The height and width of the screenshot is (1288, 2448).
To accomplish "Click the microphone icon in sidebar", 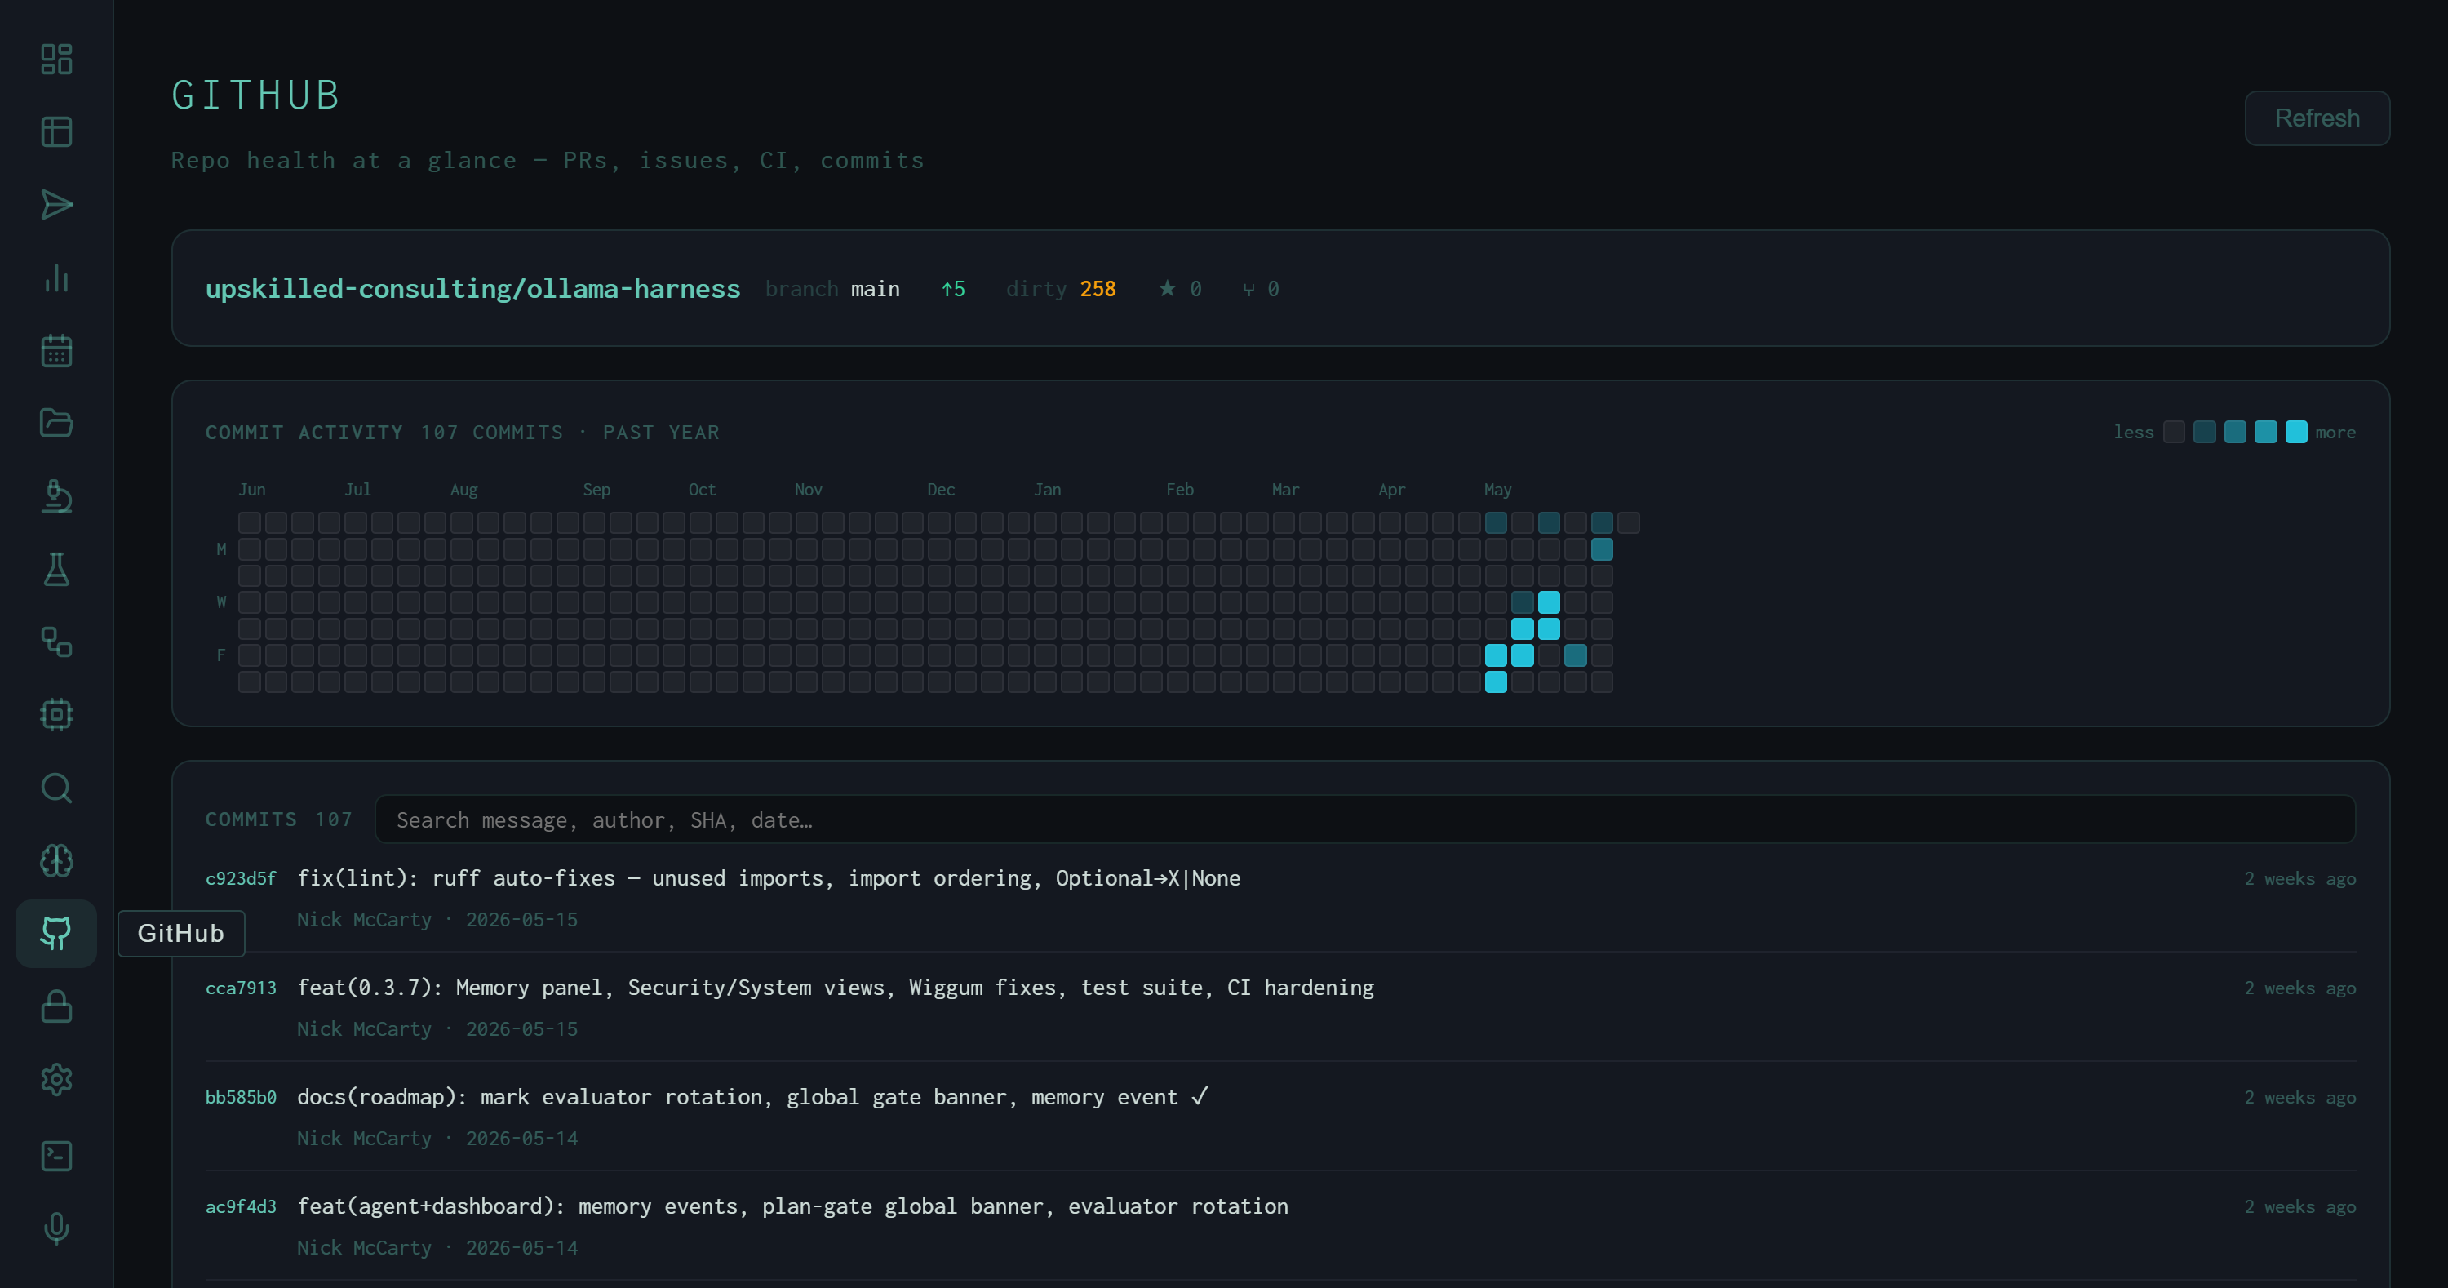I will click(x=56, y=1228).
